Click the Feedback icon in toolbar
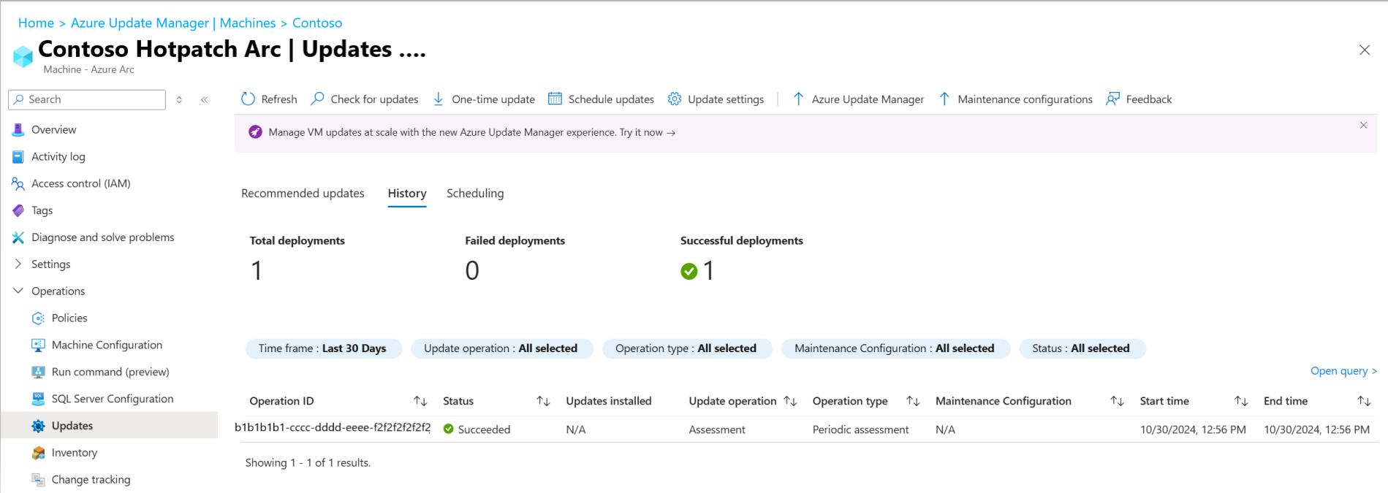This screenshot has height=493, width=1388. [1113, 99]
